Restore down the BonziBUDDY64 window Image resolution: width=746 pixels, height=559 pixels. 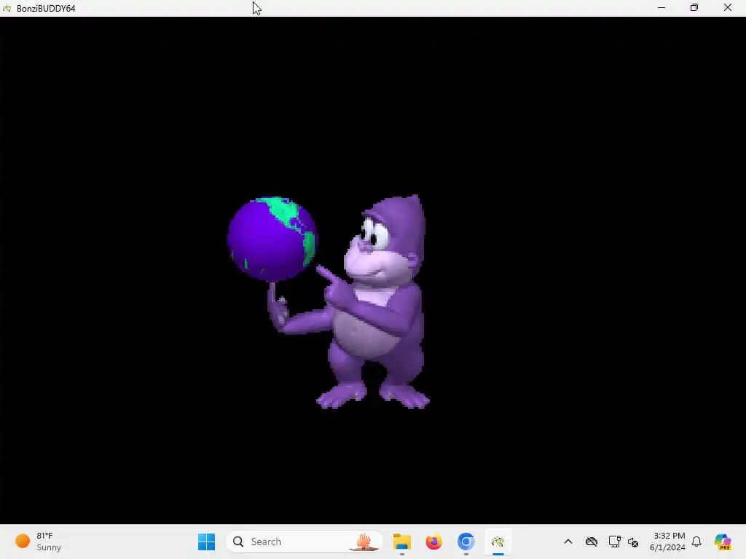point(694,8)
